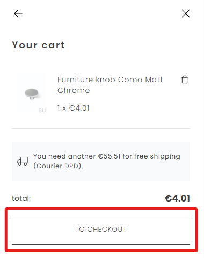Click the Courier DPD text
Screen dimensions: 204x258
58,166
